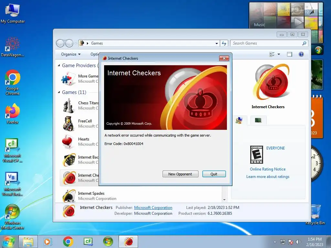Click Games breadcrumb in address bar
Screen dimensions: 331x248
tap(97, 43)
